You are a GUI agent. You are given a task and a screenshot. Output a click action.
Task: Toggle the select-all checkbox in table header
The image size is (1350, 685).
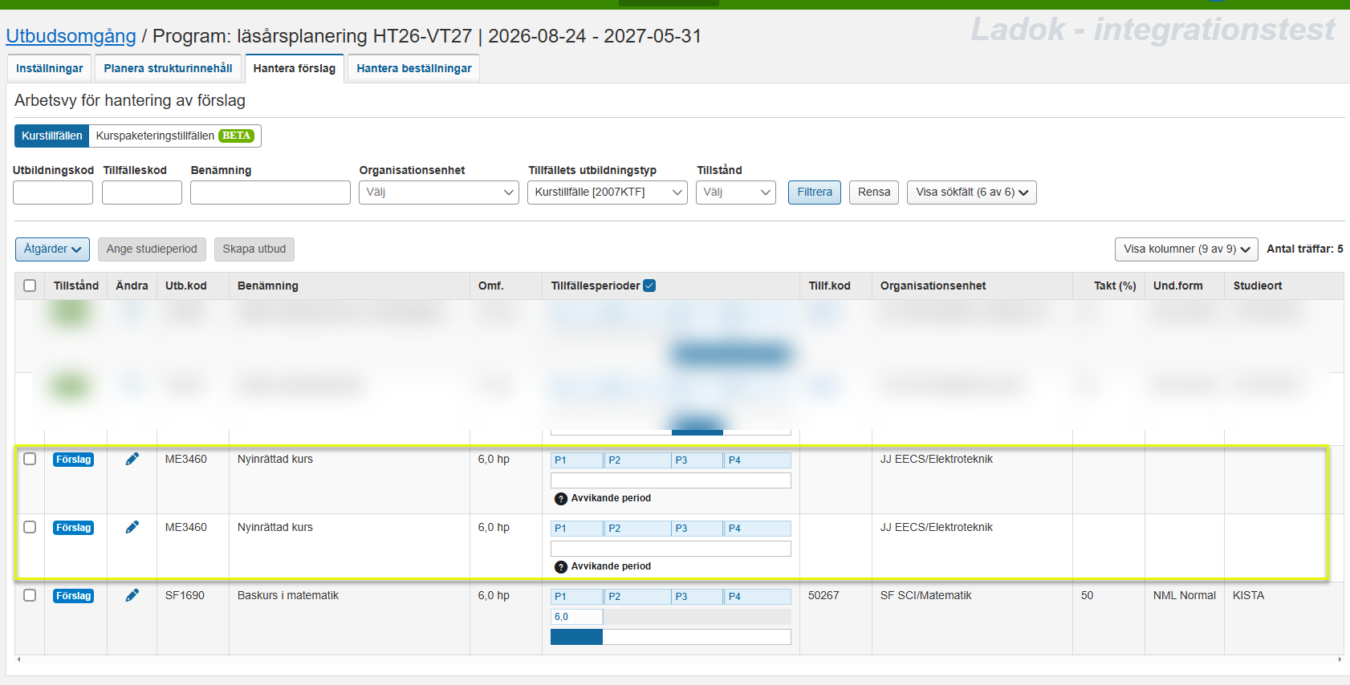click(x=30, y=286)
